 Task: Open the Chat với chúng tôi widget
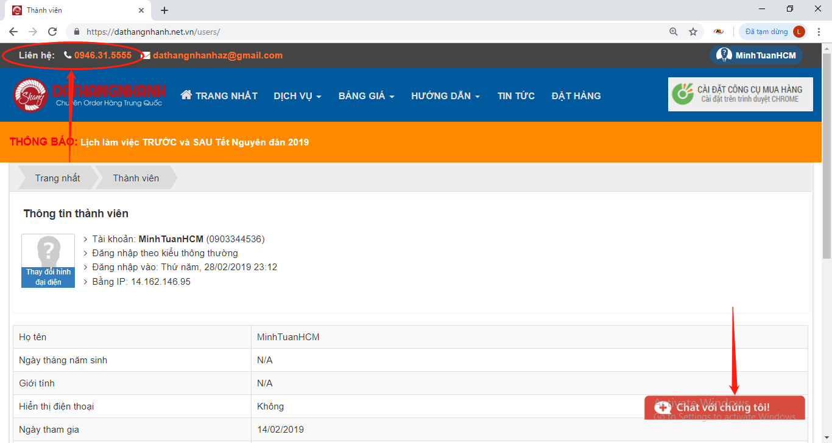coord(724,407)
